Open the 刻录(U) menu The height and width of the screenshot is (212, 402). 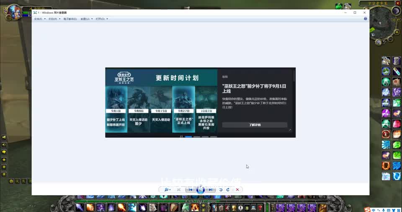click(x=85, y=19)
